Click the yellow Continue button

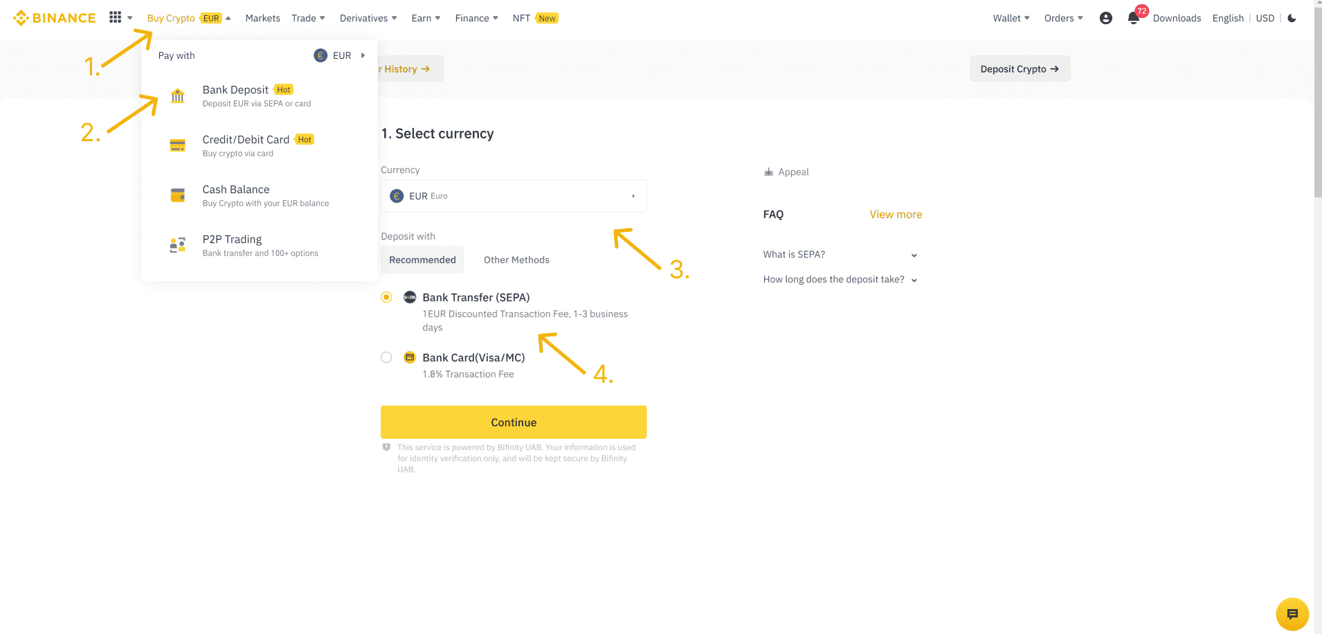tap(514, 422)
